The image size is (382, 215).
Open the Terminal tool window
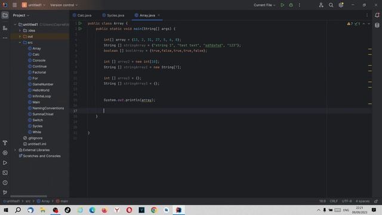click(x=5, y=173)
